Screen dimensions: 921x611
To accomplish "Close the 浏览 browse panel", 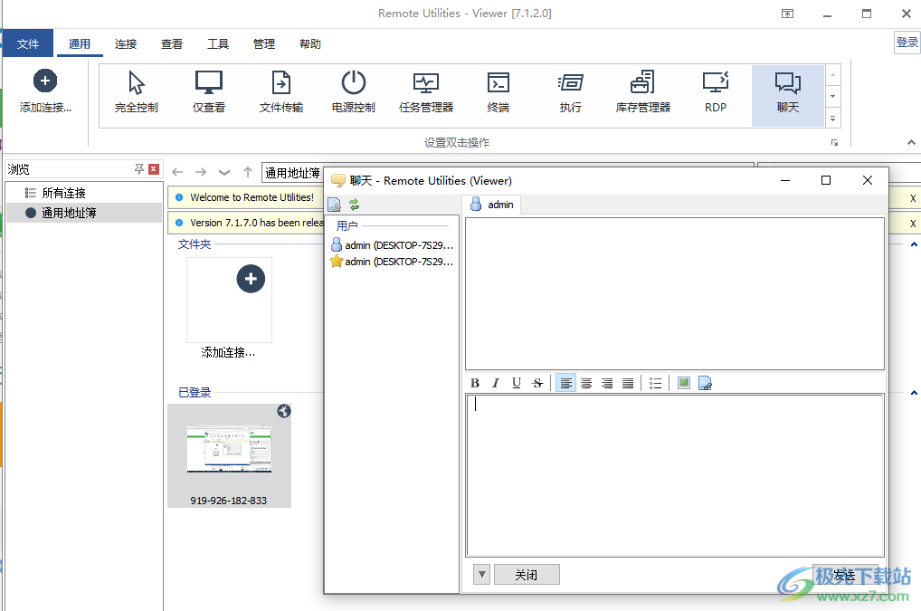I will 154,169.
